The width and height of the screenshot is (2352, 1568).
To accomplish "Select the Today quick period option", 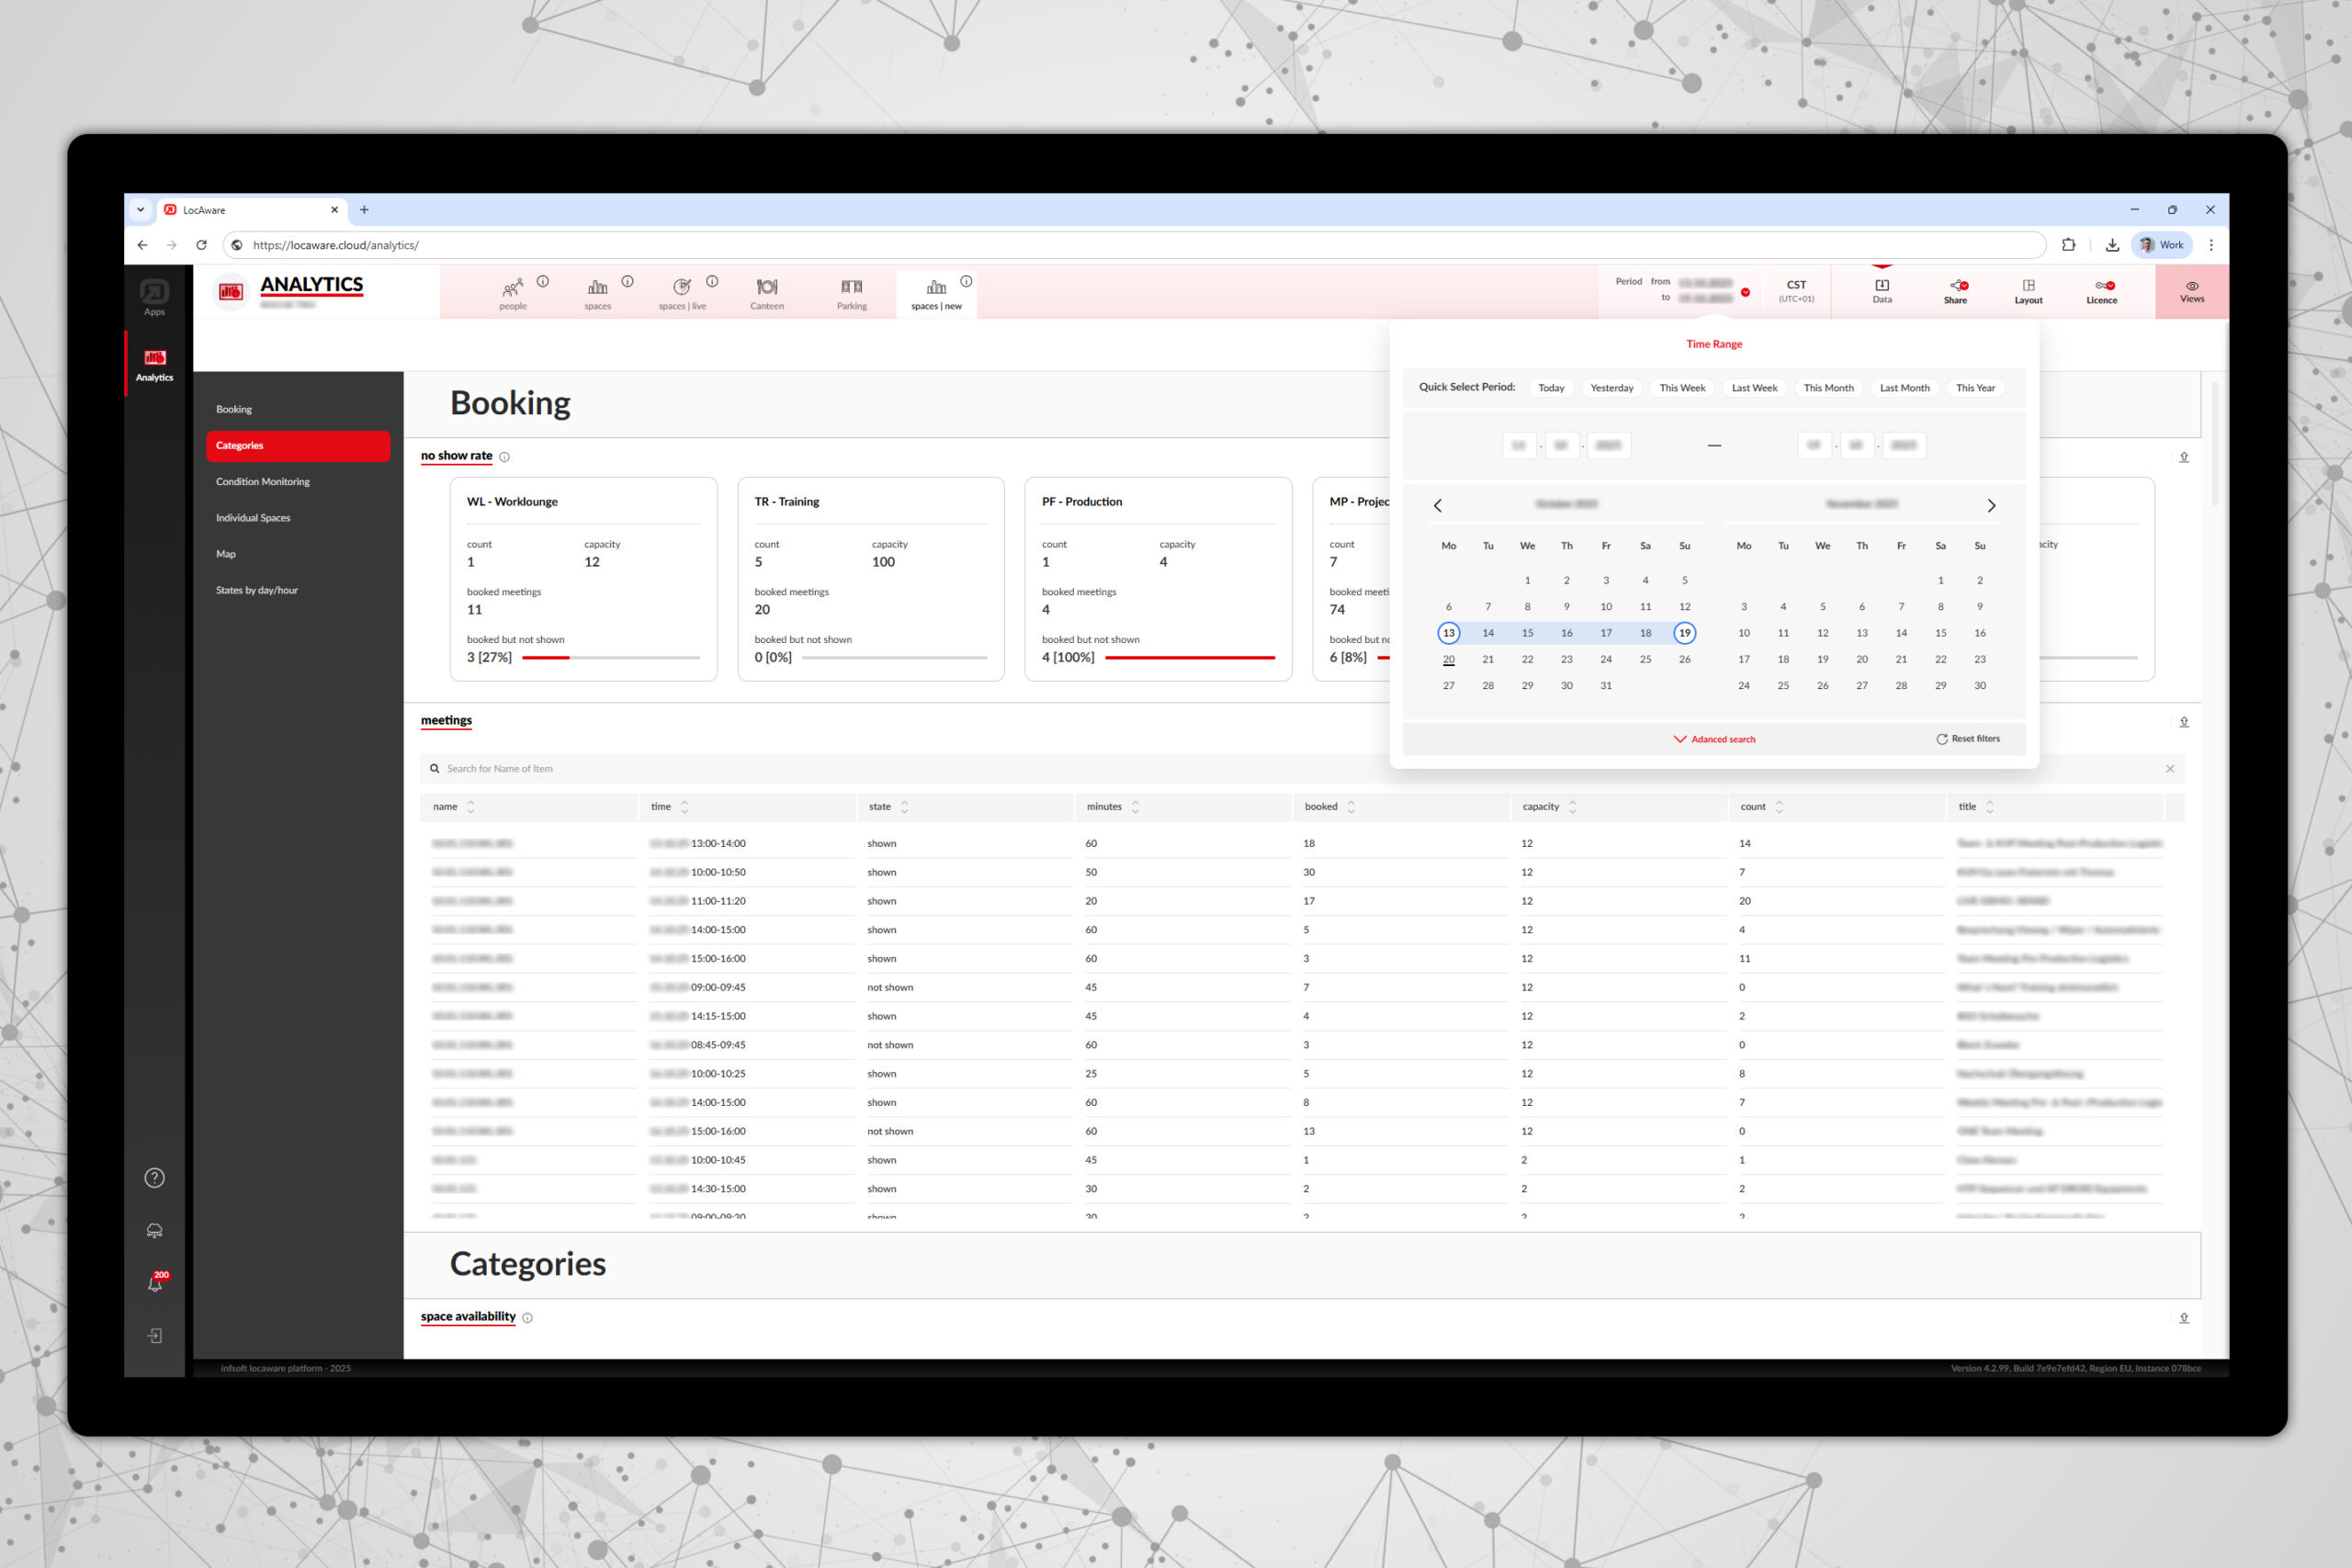I will 1551,387.
